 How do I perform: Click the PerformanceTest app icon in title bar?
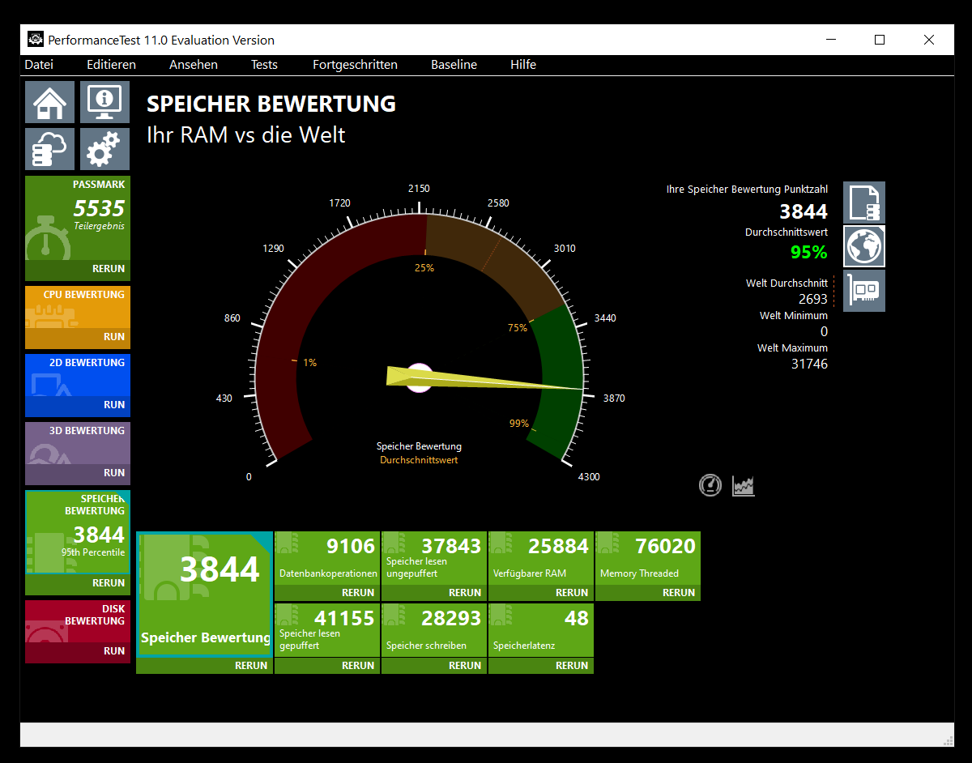(x=36, y=40)
